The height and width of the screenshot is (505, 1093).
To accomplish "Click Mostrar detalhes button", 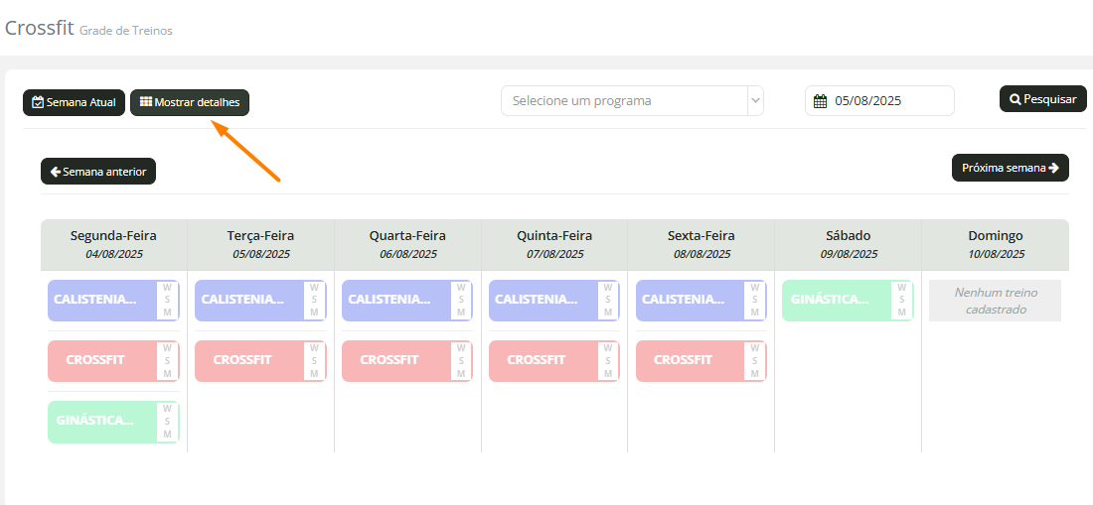I will (x=190, y=102).
